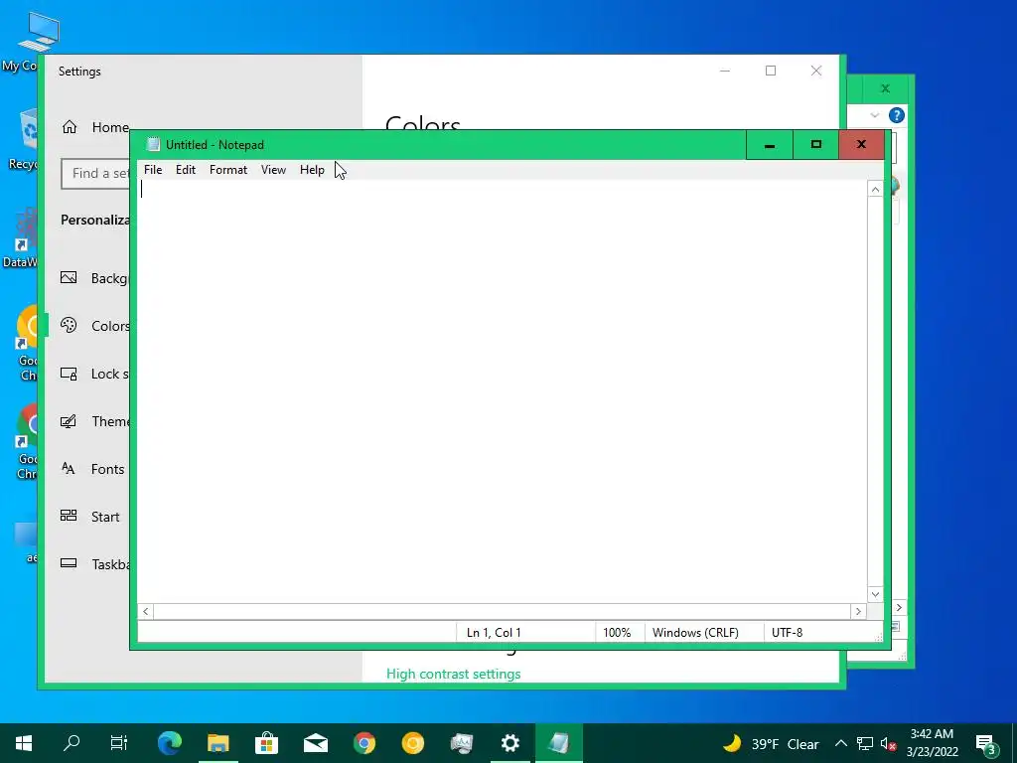Launch Microsoft Edge from taskbar
The image size is (1017, 763).
pos(170,743)
